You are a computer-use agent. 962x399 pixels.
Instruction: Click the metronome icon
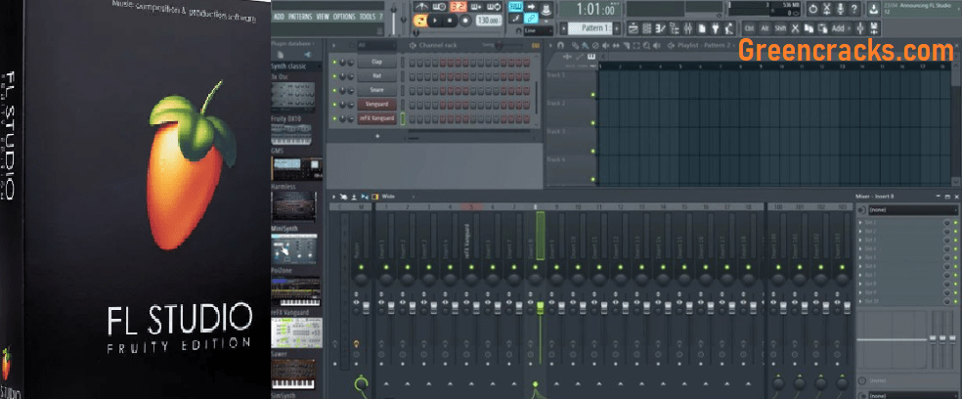(421, 7)
